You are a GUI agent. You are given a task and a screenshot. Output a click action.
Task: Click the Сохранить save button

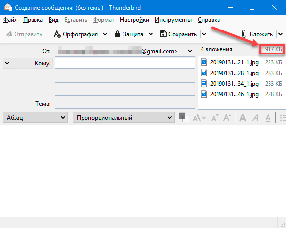(x=178, y=34)
